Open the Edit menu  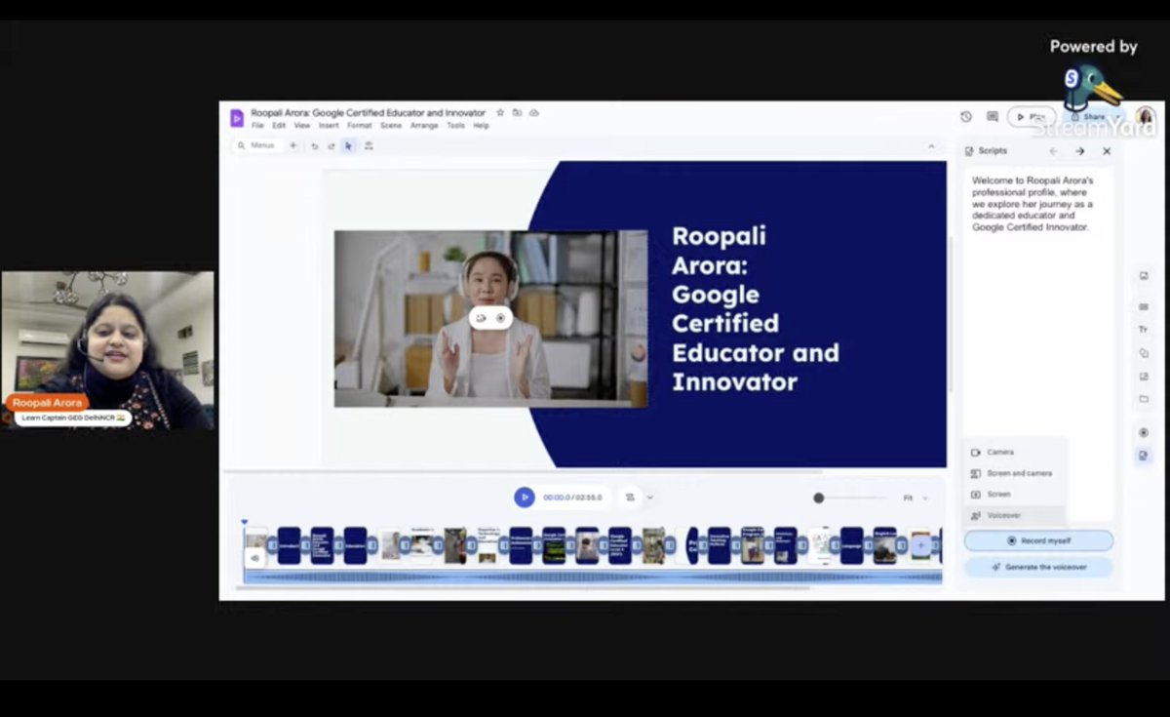(x=279, y=126)
